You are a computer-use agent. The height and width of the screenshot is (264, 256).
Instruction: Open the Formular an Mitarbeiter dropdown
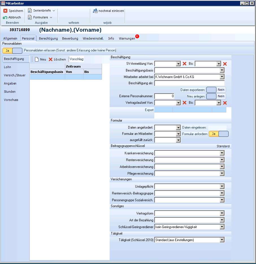[178, 134]
